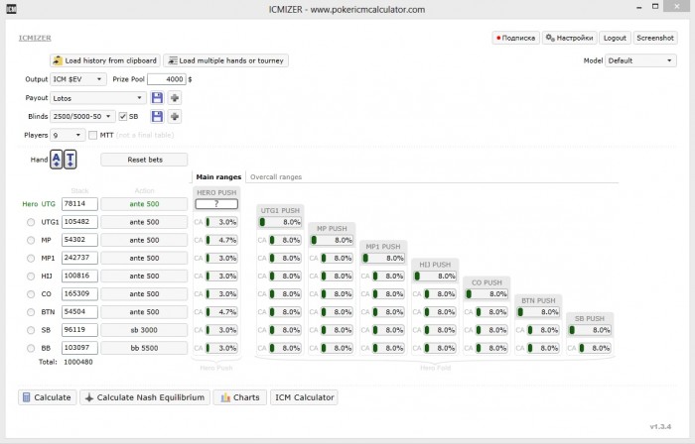
Task: Select the MP1 radio button
Action: [31, 258]
